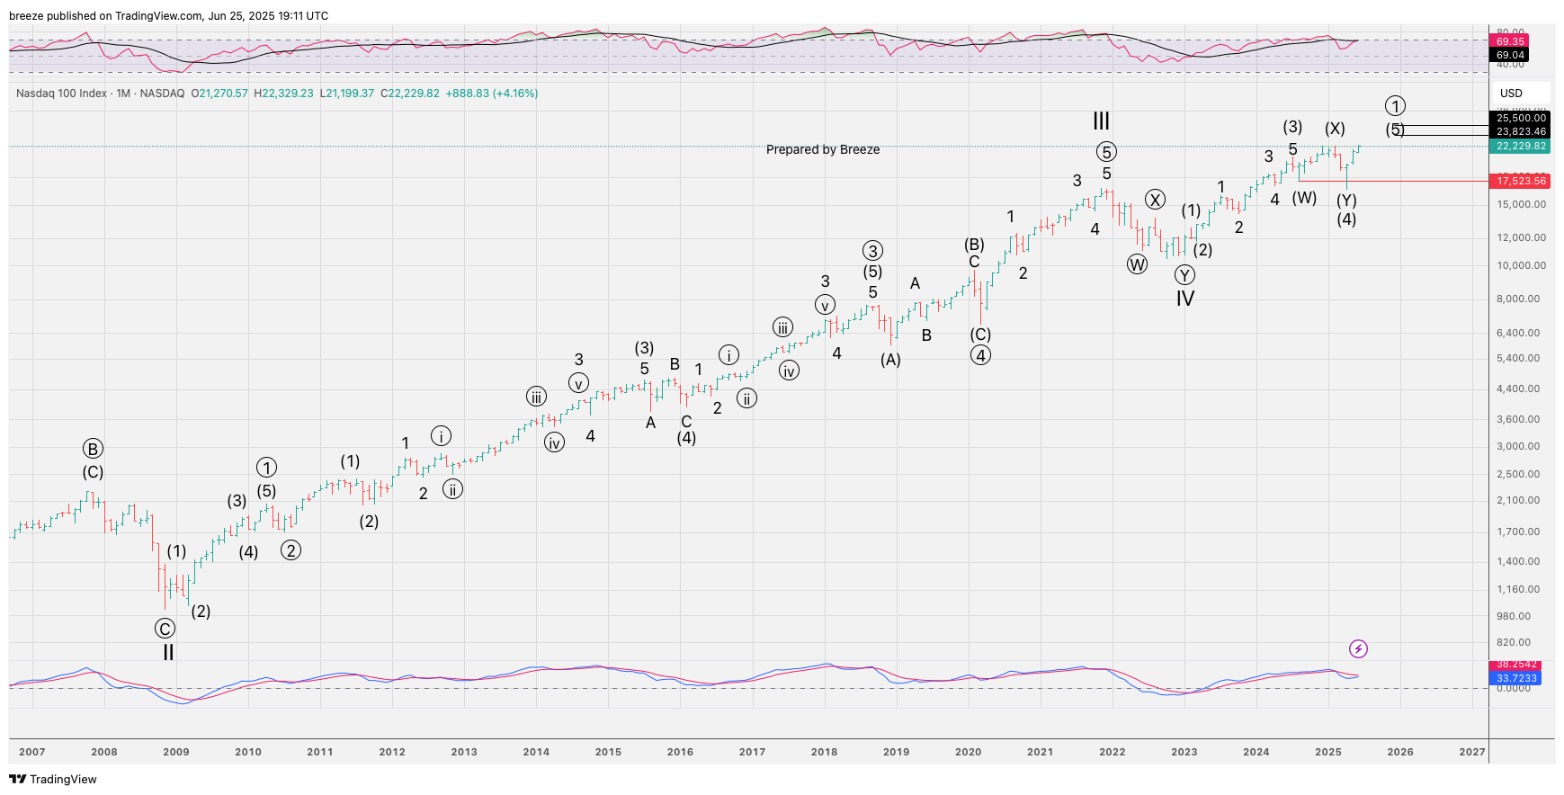Click the 12,000.00 price axis label

[1521, 237]
